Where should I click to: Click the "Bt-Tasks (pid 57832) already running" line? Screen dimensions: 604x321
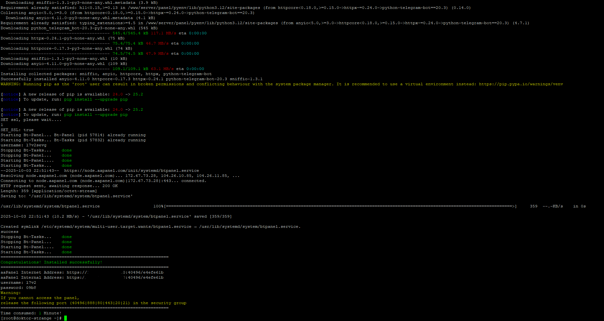(73, 140)
